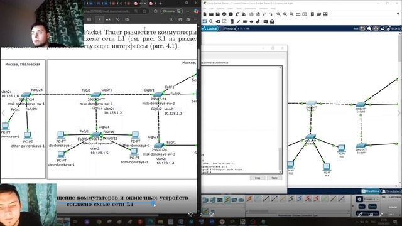Screen dimensions: 402x226
Task: Click the Redo arrow in Packet Tracer toolbar
Action: [271, 14]
